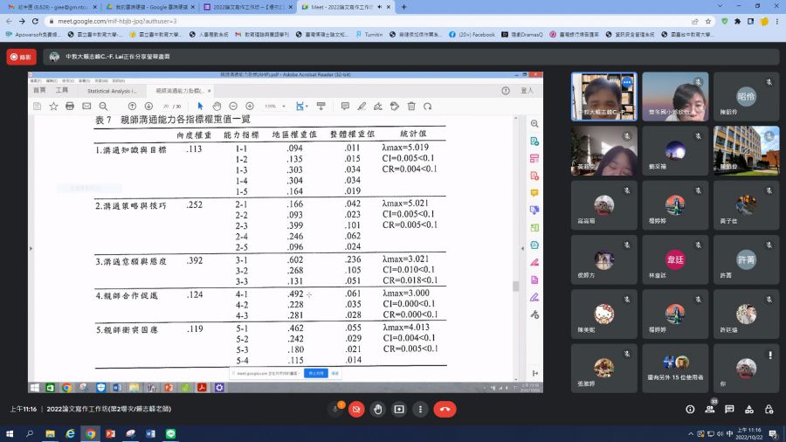The height and width of the screenshot is (442, 786).
Task: Switch to the Google 雲端硬碟 browser tab
Action: coord(150,7)
